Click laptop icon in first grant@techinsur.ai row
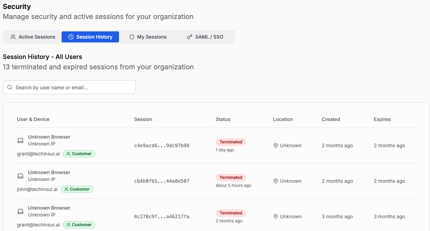Viewport: 430px width, 231px height. tap(20, 140)
